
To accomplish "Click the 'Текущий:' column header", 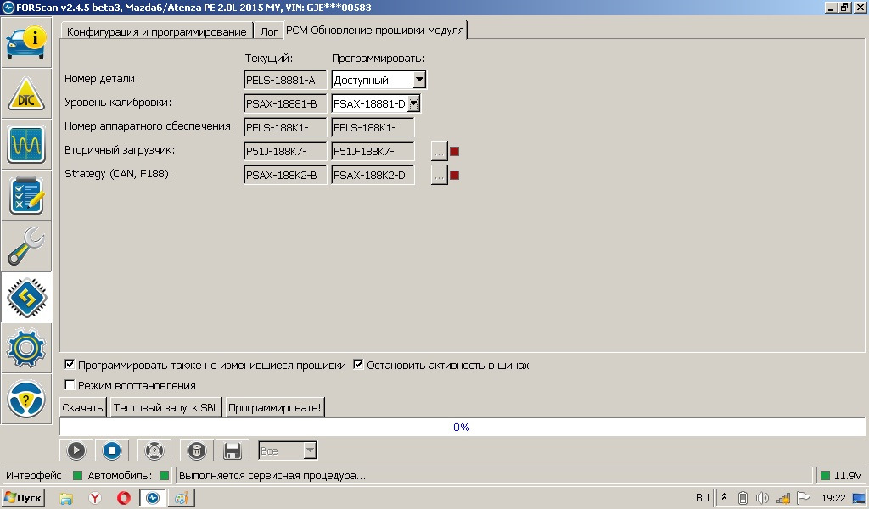I will pos(269,59).
